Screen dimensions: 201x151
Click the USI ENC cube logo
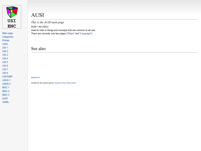[x=12, y=17]
